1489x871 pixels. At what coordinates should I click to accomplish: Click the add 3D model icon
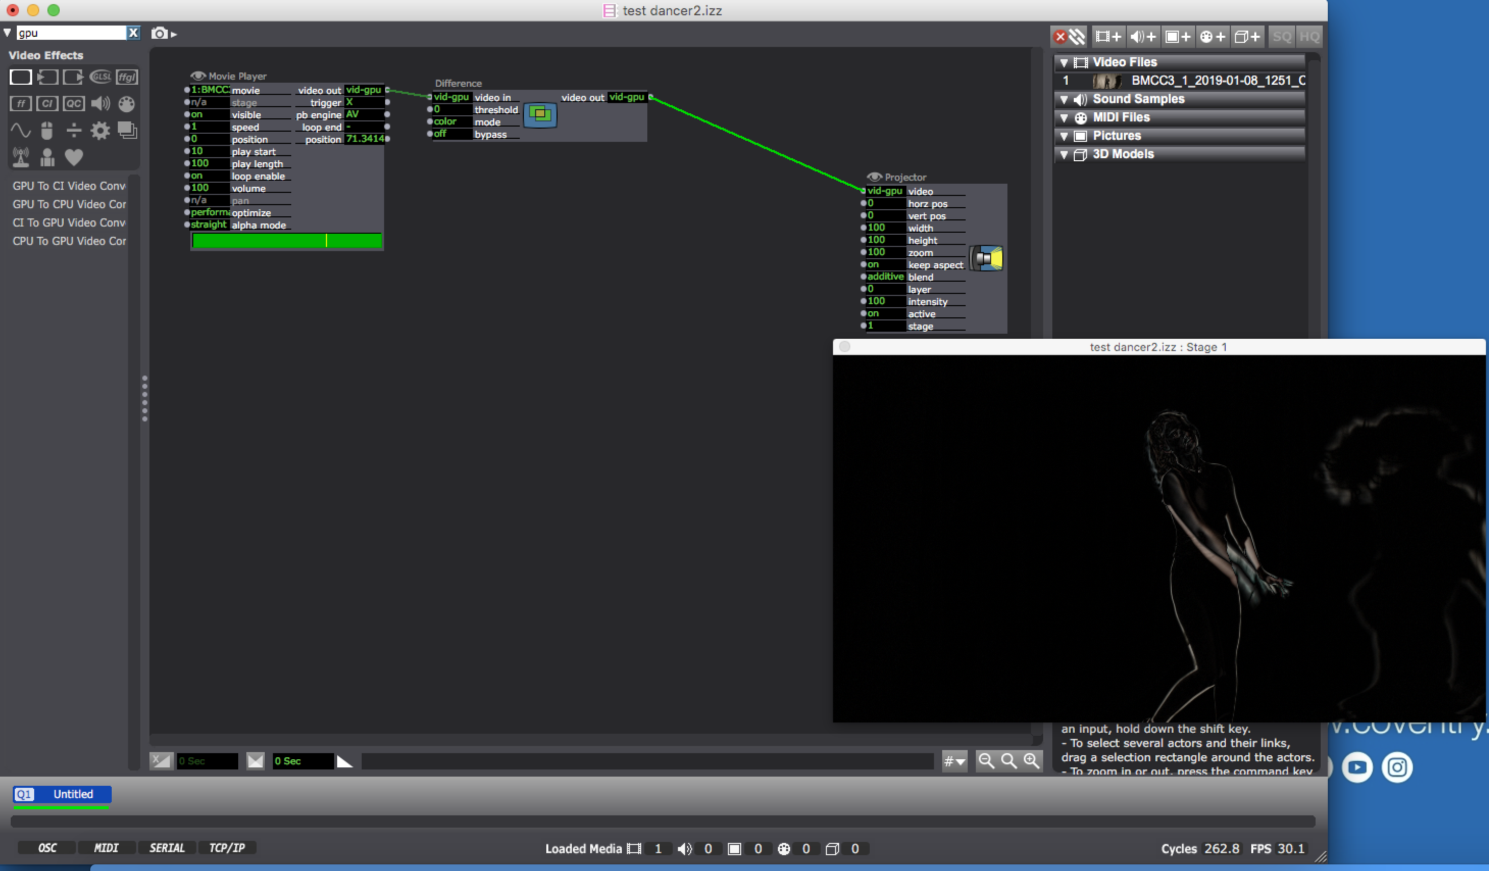point(1247,37)
